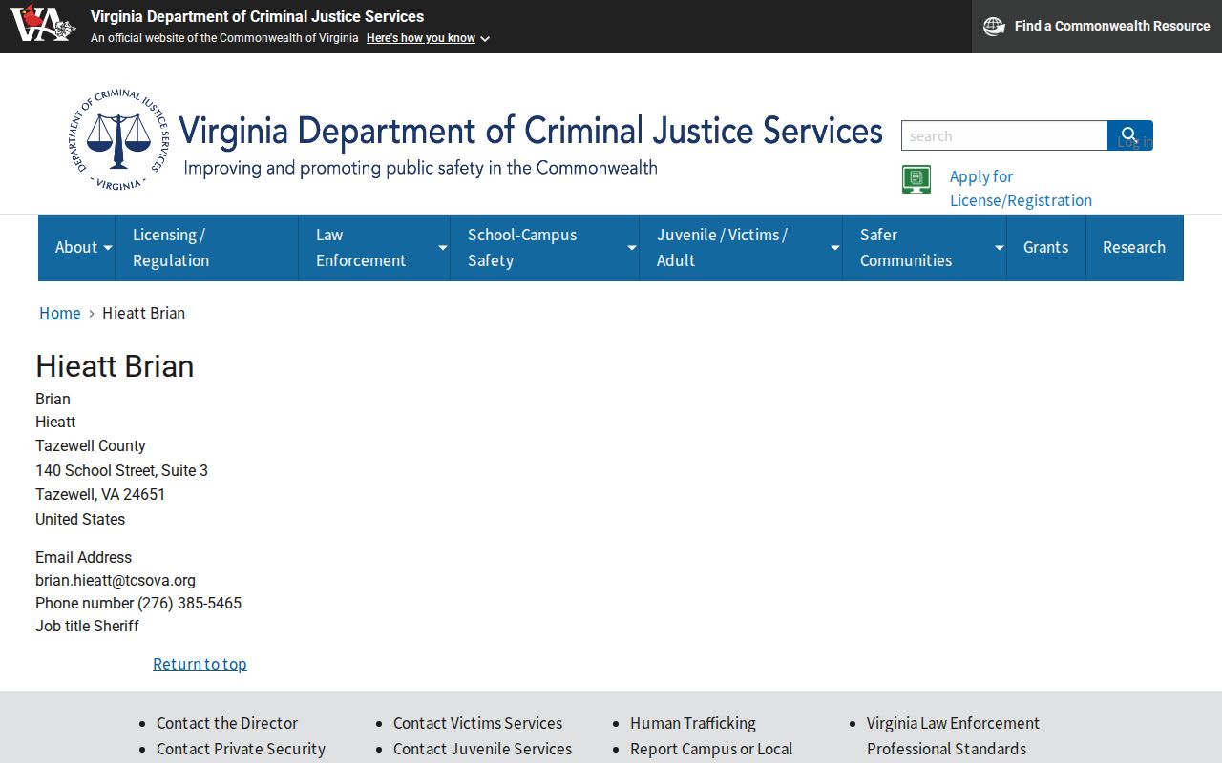Open the DCJS scales of justice seal
The width and height of the screenshot is (1222, 763).
click(119, 140)
